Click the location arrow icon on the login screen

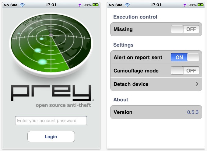[x=79, y=5]
